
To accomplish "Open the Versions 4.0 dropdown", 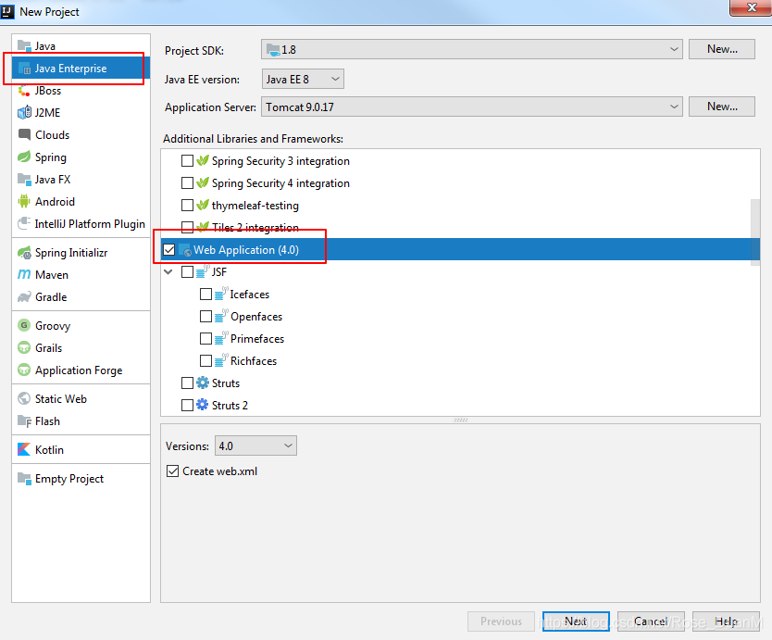I will tap(255, 445).
